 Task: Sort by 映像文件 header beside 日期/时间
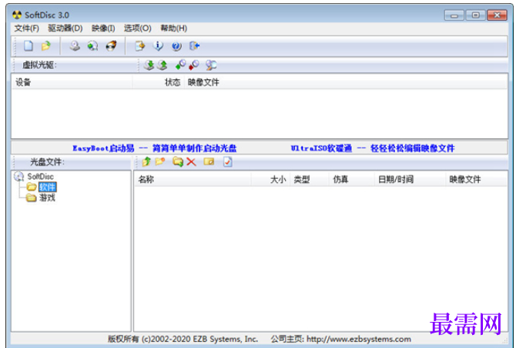click(x=476, y=180)
